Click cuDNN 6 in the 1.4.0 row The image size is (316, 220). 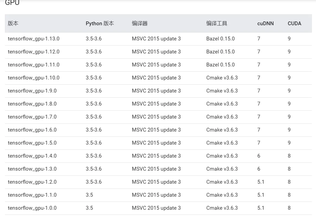(259, 156)
